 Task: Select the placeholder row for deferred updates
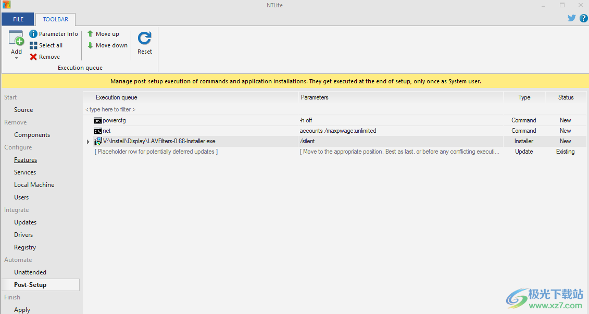click(x=156, y=152)
